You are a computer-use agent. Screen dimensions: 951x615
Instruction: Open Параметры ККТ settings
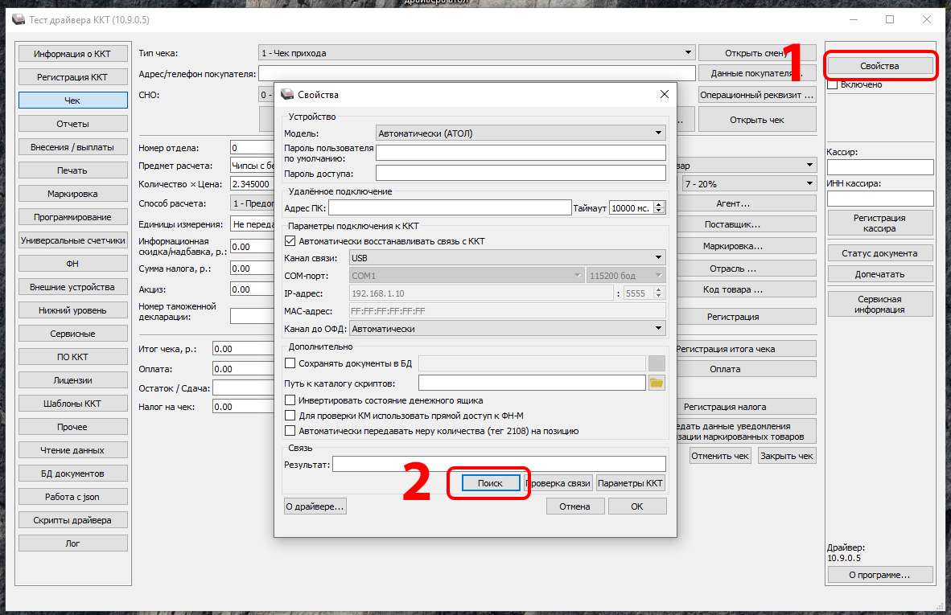pos(631,483)
